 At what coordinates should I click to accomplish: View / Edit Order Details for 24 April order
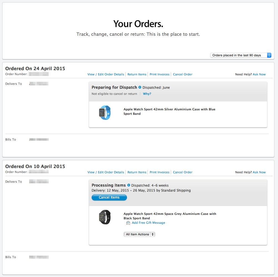click(106, 74)
